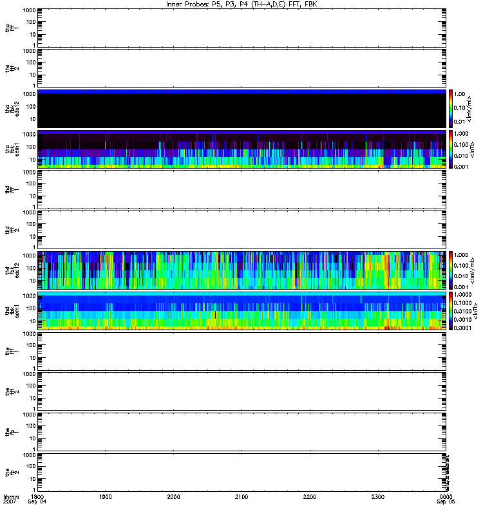Click the tha edc12 mV/m color bar
The image size is (483, 515).
pos(451,109)
